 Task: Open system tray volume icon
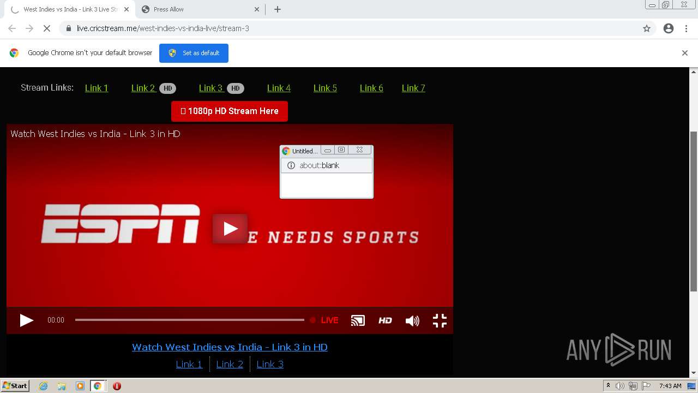[x=619, y=386]
